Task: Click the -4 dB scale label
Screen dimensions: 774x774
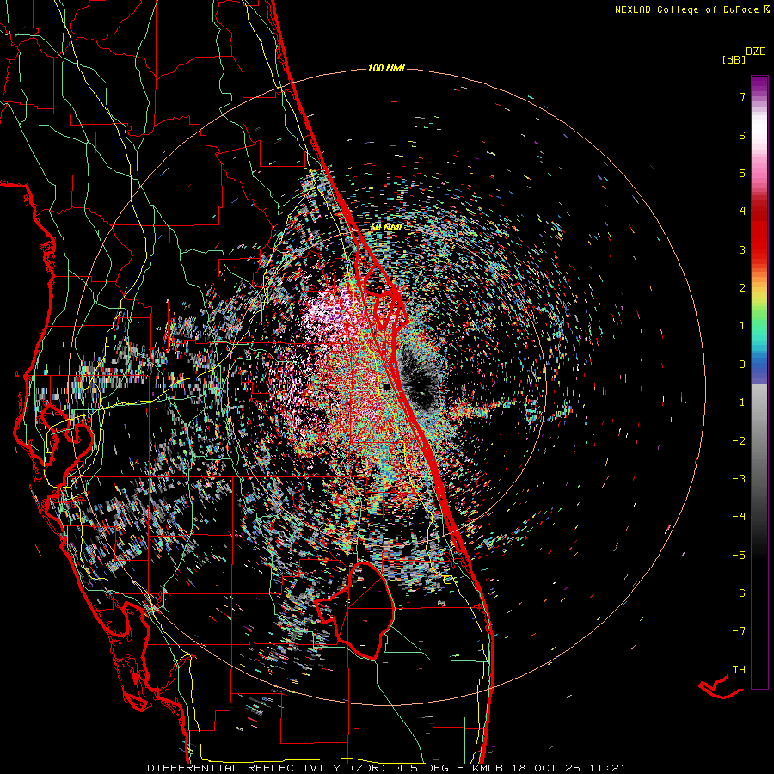Action: pos(739,516)
